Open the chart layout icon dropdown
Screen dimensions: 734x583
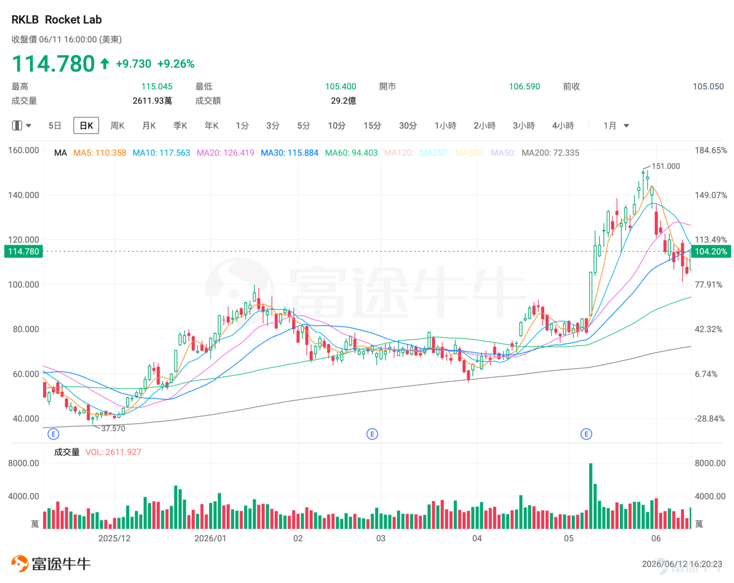[x=21, y=126]
